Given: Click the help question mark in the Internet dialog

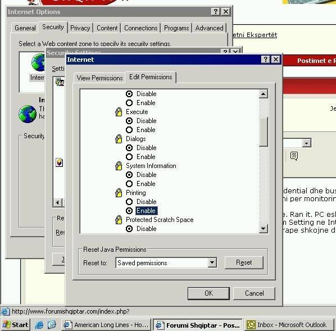Looking at the screenshot, I should 266,60.
